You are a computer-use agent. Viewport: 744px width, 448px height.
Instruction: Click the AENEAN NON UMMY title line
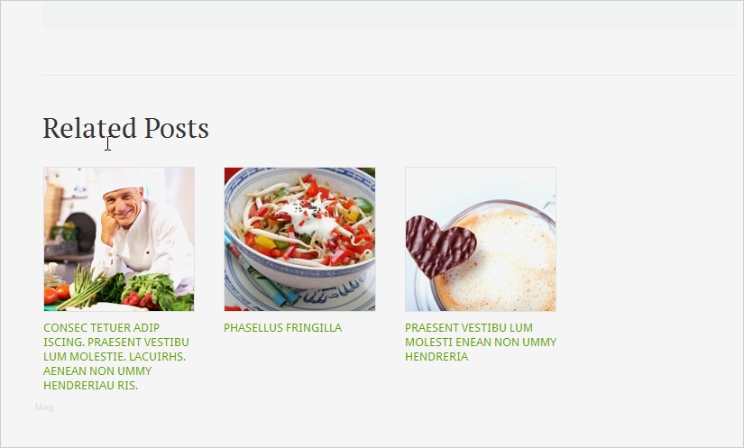pyautogui.click(x=97, y=370)
